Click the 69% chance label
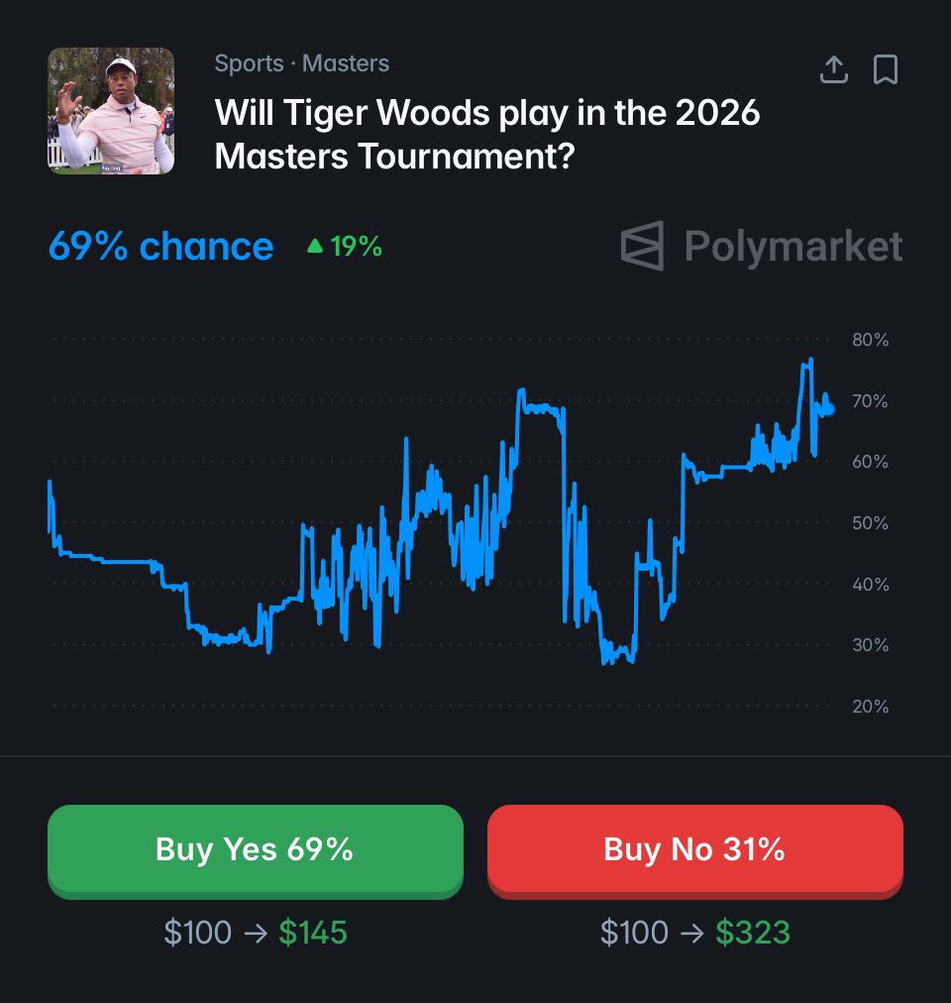Image resolution: width=951 pixels, height=1003 pixels. [x=160, y=246]
